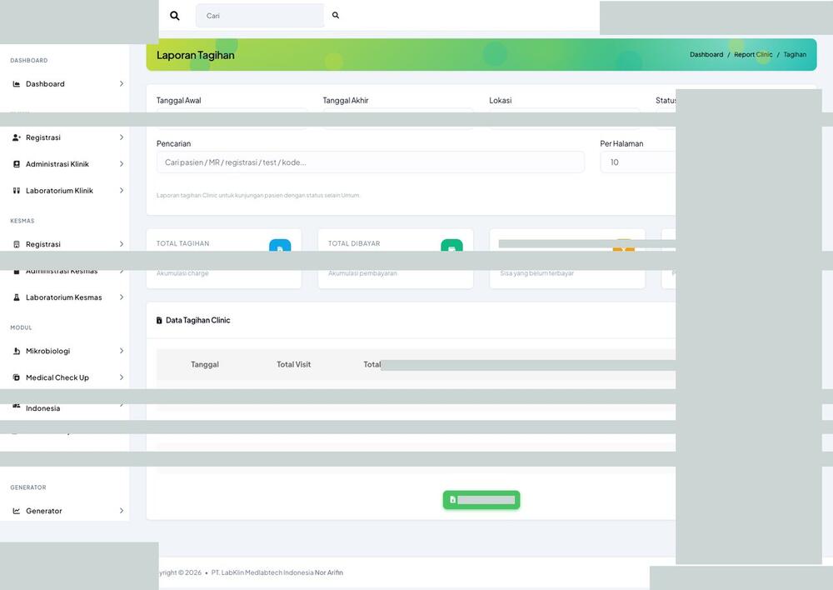Click the Registrasi user-plus icon
833x590 pixels.
(17, 137)
